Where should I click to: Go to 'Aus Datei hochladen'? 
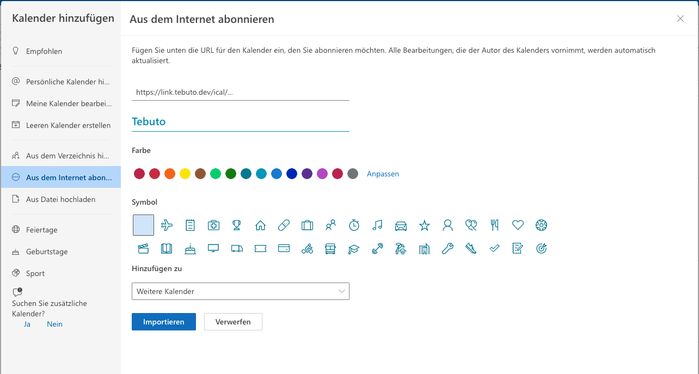pyautogui.click(x=60, y=199)
